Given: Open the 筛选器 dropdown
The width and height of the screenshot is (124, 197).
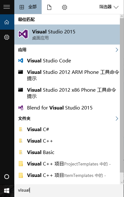Looking at the screenshot, I should (109, 7).
